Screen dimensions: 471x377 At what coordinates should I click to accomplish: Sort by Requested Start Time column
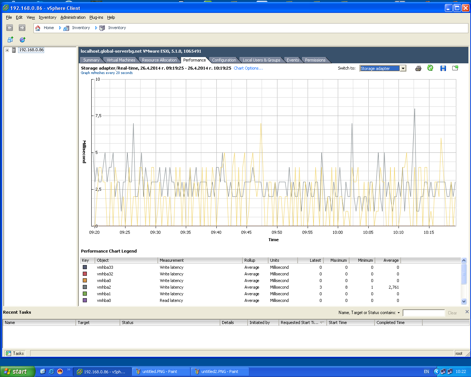coord(302,323)
